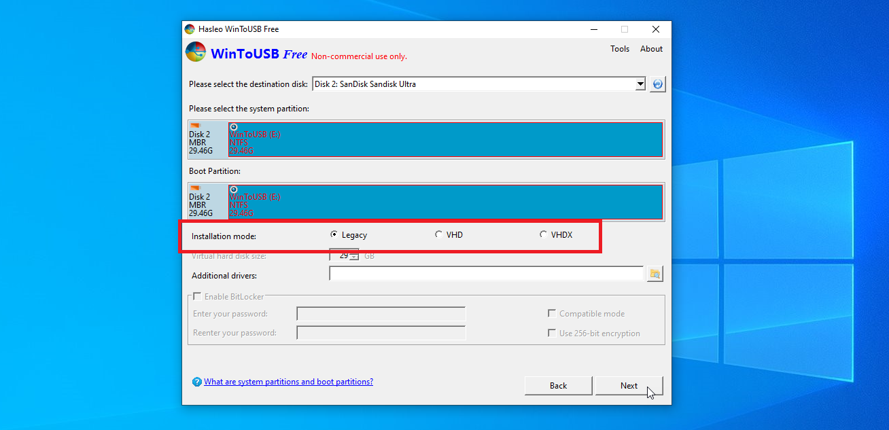Click the Disk 2 drive icon in boot partition

196,188
